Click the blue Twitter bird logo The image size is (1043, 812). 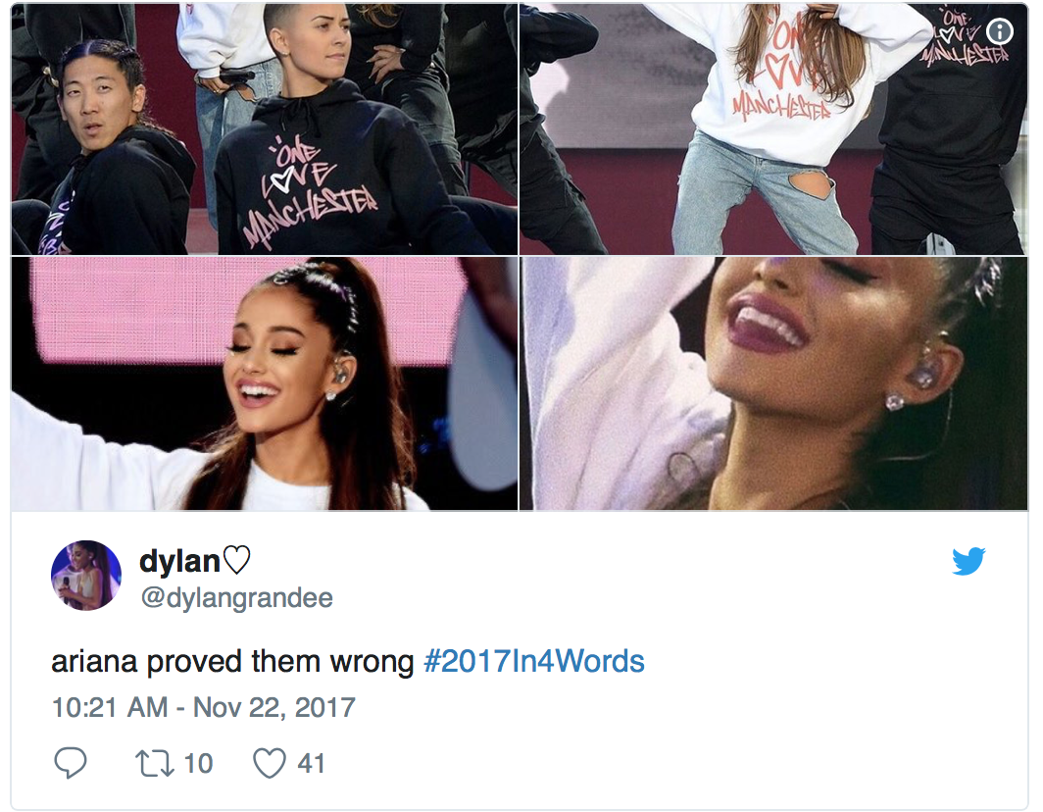point(968,561)
